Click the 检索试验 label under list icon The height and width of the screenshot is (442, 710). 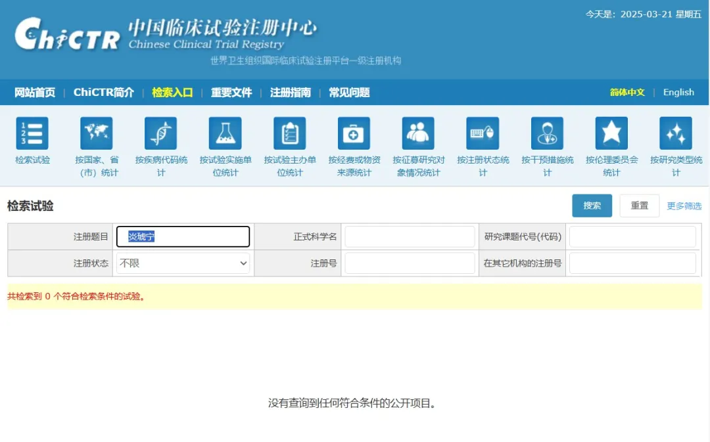pyautogui.click(x=32, y=160)
